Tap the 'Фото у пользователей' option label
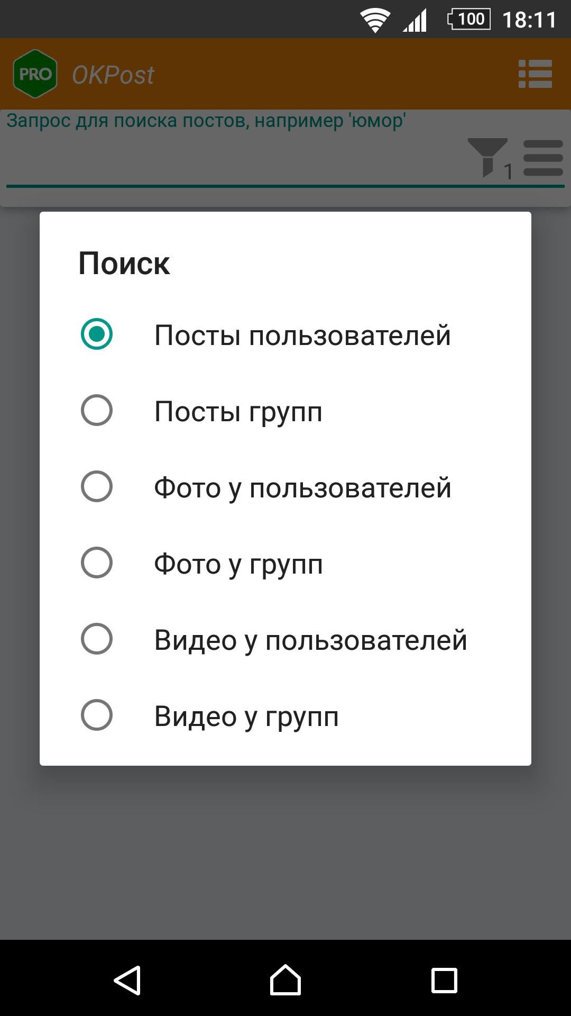The width and height of the screenshot is (571, 1016). pos(302,488)
